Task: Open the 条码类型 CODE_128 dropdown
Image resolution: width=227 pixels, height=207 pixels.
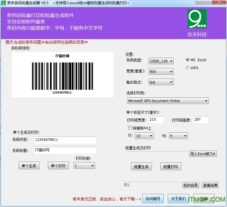Action: pos(161,61)
